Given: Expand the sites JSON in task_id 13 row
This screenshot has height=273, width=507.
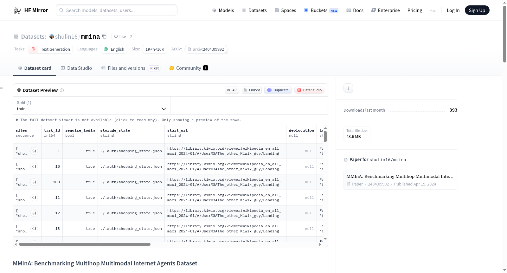Looking at the screenshot, I should click(34, 229).
